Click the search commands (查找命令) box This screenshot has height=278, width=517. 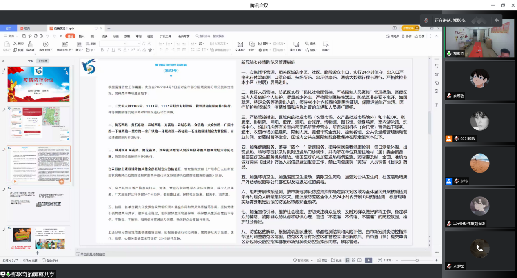tap(210, 36)
